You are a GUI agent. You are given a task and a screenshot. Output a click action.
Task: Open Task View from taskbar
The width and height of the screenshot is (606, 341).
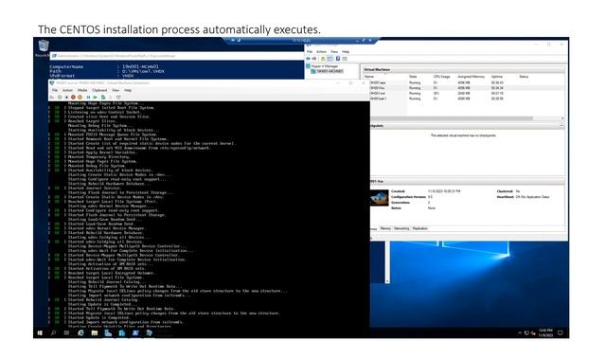click(x=66, y=332)
